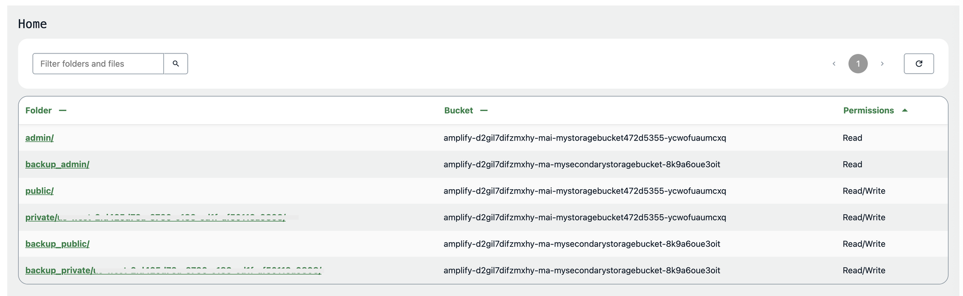Select bucket name in backup_private/ row
The width and height of the screenshot is (963, 296).
point(582,270)
